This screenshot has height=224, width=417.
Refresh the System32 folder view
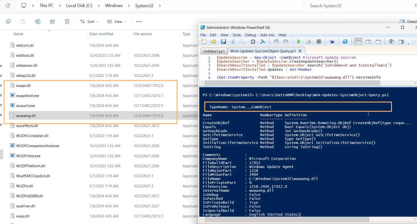(x=8, y=6)
